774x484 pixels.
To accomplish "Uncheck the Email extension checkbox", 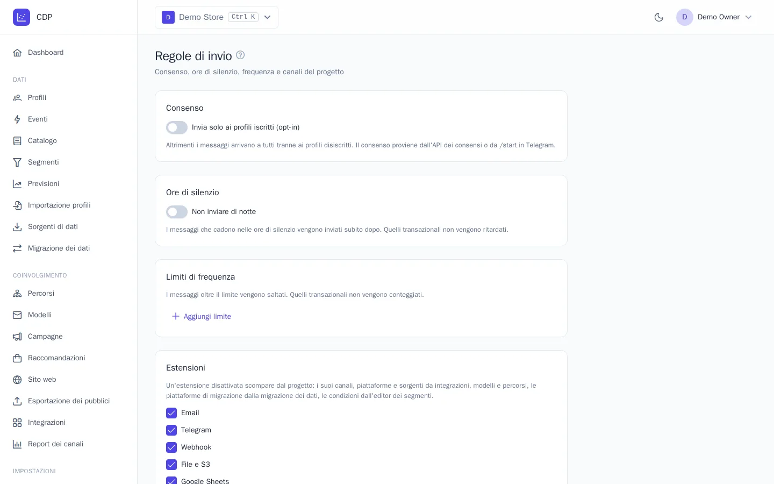I will pos(171,413).
